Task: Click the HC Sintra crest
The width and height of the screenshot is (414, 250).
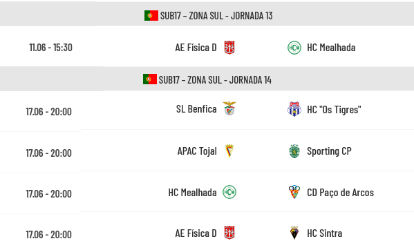Action: pyautogui.click(x=294, y=233)
